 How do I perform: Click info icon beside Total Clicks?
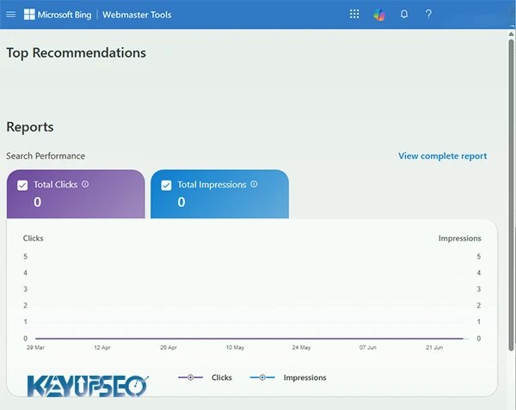coord(85,184)
